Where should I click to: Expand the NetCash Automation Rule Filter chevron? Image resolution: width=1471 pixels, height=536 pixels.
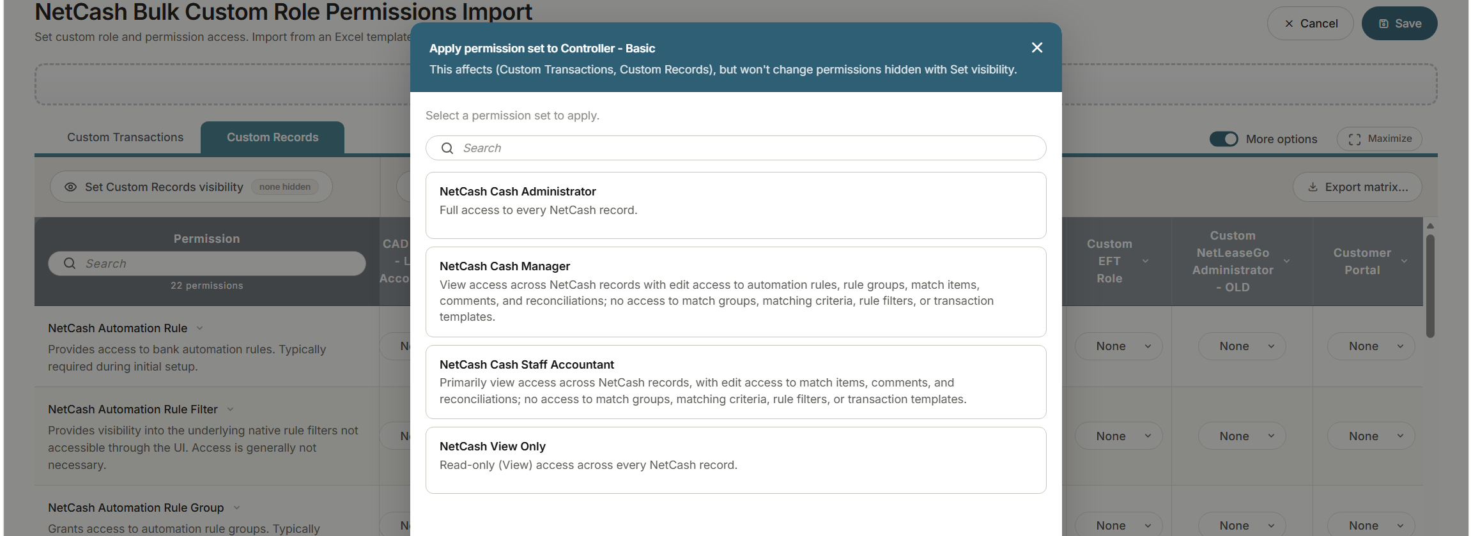[x=231, y=410]
